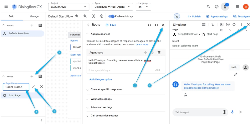Image resolution: width=250 pixels, height=124 pixels.
Task: Click the agent says text area
Action: pos(126,62)
